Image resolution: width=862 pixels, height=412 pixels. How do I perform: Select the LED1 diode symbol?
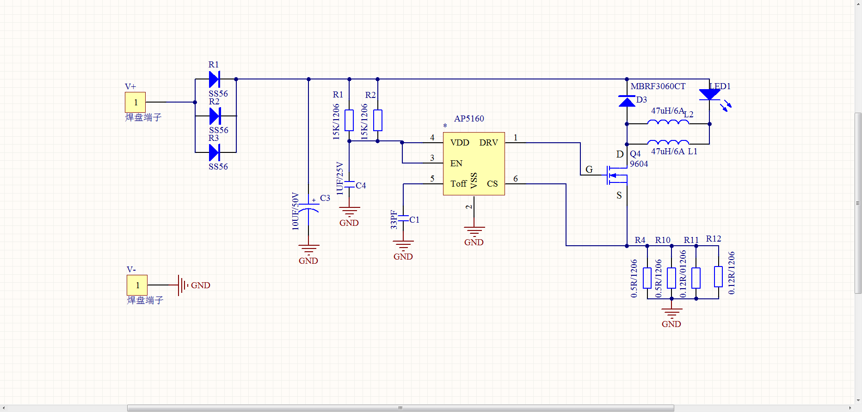(709, 95)
